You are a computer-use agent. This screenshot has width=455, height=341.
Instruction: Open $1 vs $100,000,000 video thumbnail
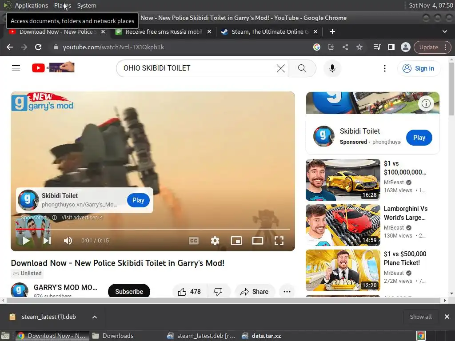[x=343, y=180]
